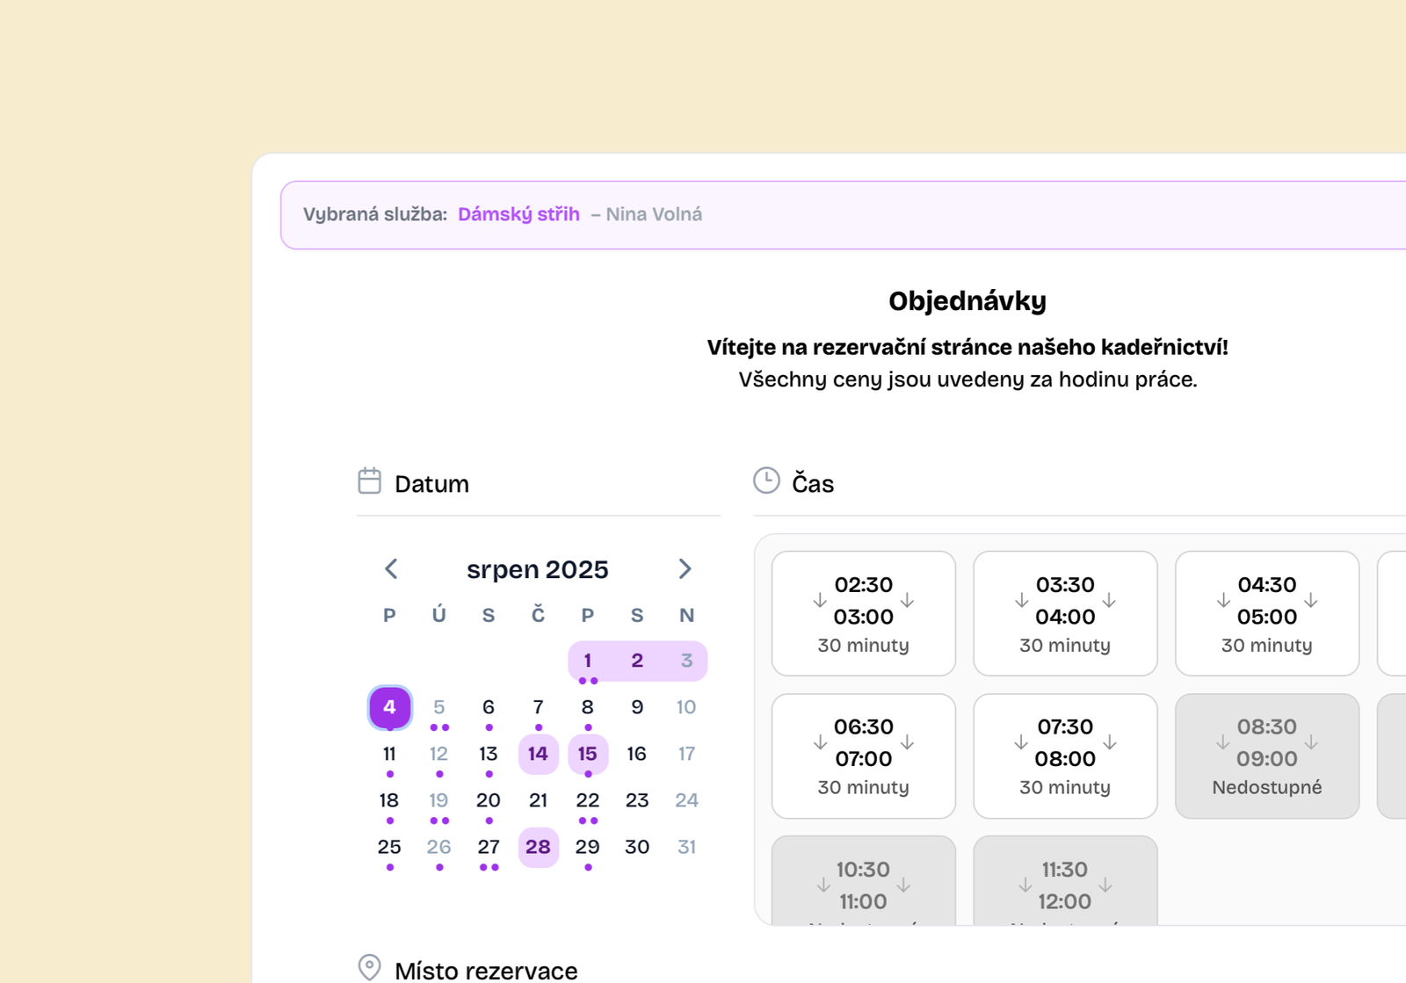Choose August 28 on the calendar
This screenshot has height=983, width=1406.
(538, 847)
